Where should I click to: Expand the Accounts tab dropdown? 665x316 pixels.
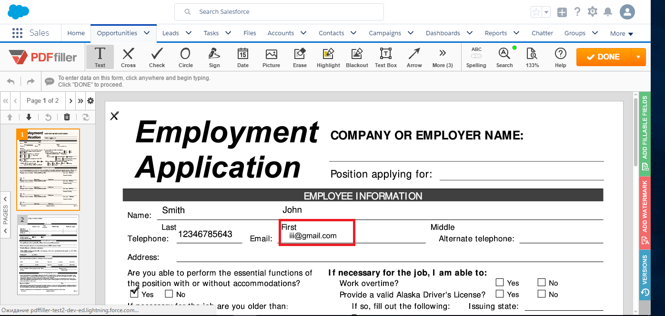[303, 33]
